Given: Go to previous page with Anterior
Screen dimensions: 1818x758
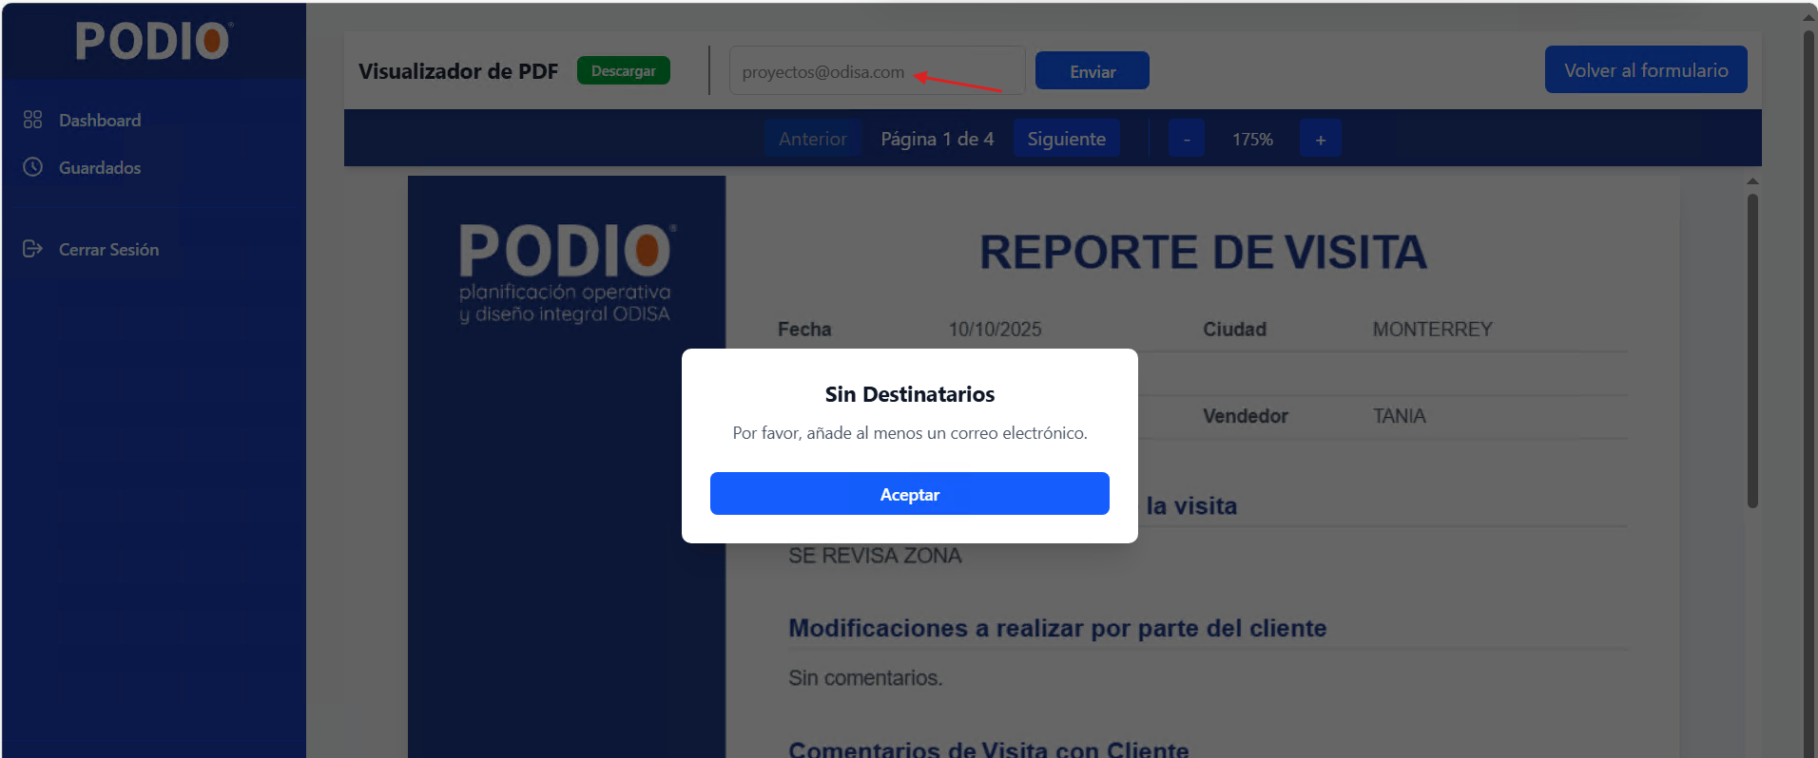Looking at the screenshot, I should point(813,139).
